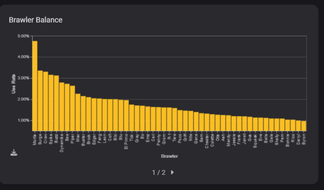Click the 'Buzz' axis label

coord(57,138)
